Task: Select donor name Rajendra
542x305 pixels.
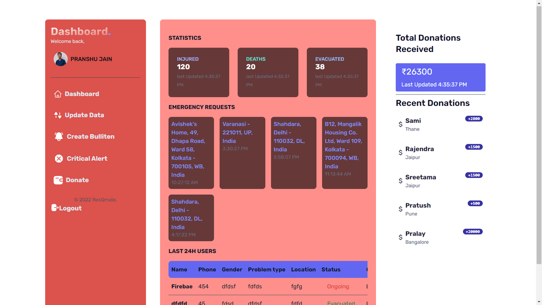Action: (x=420, y=149)
